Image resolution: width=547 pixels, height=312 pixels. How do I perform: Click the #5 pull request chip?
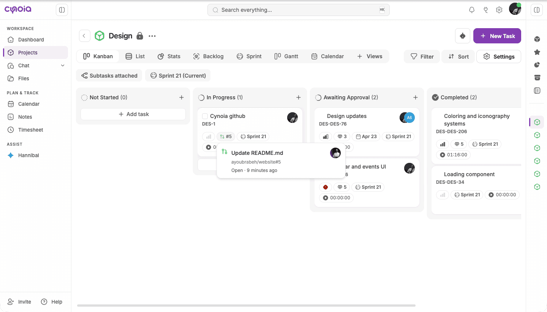[226, 137]
